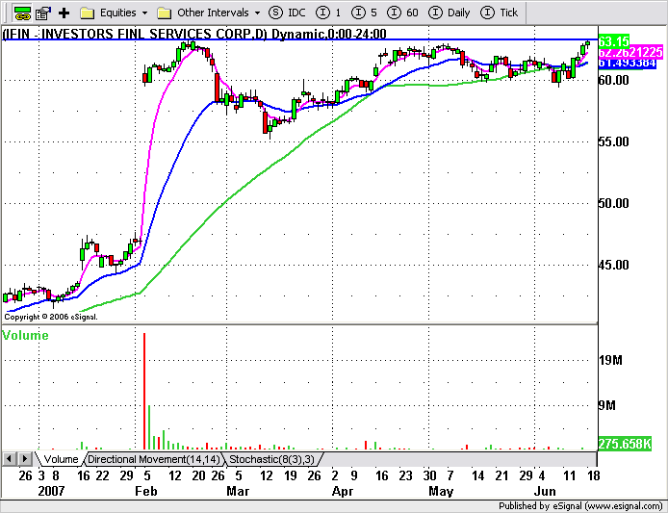Image resolution: width=668 pixels, height=513 pixels.
Task: Click the Jun month label on time axis
Action: click(545, 491)
